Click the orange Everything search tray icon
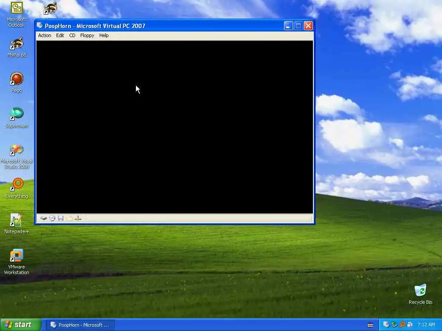Screen dimensions: 442x331 pyautogui.click(x=402, y=325)
